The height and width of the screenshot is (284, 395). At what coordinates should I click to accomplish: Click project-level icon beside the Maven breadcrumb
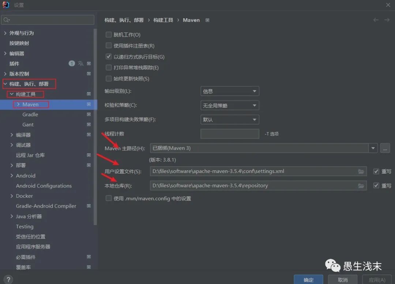tap(207, 20)
